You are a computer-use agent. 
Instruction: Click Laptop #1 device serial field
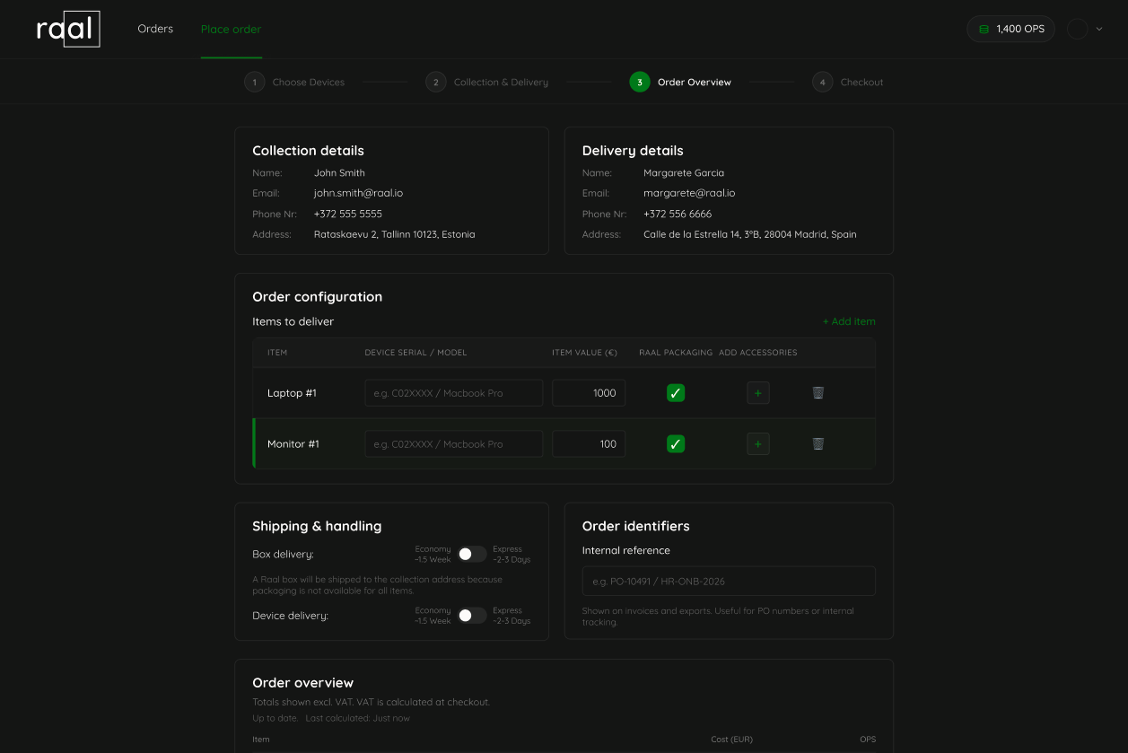tap(453, 393)
